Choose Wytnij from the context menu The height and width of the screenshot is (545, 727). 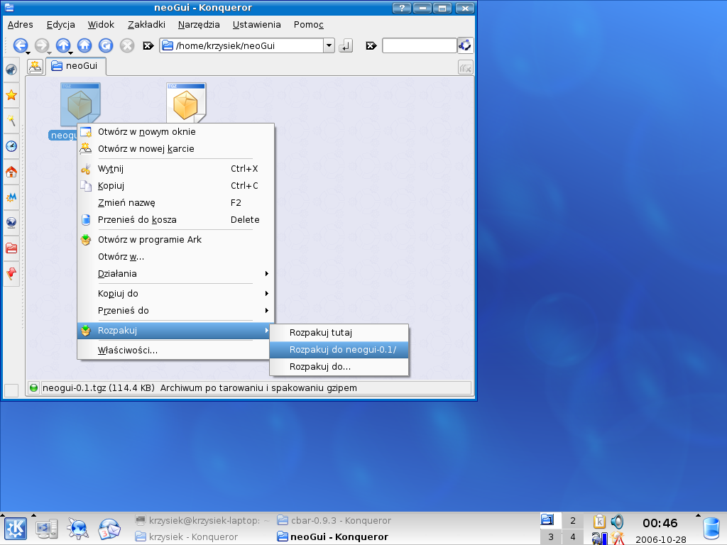(176, 169)
